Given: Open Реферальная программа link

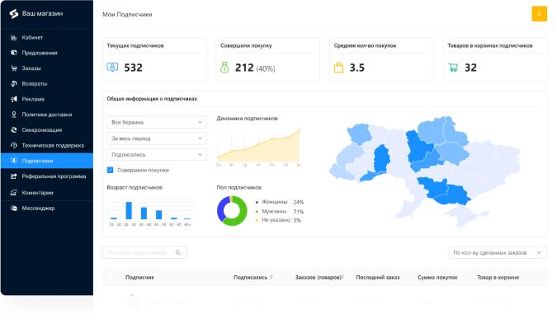Looking at the screenshot, I should [54, 176].
